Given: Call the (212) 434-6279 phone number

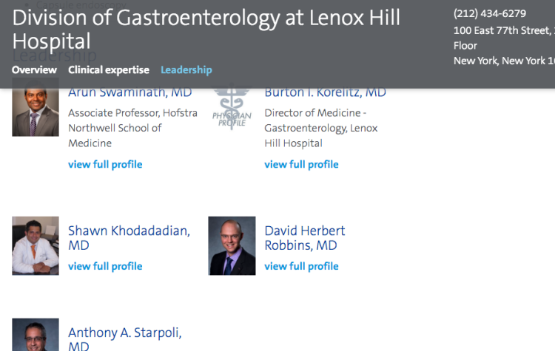Looking at the screenshot, I should 489,13.
